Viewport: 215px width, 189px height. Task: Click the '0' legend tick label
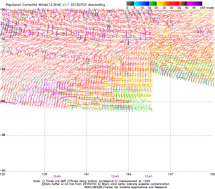pyautogui.click(x=127, y=8)
